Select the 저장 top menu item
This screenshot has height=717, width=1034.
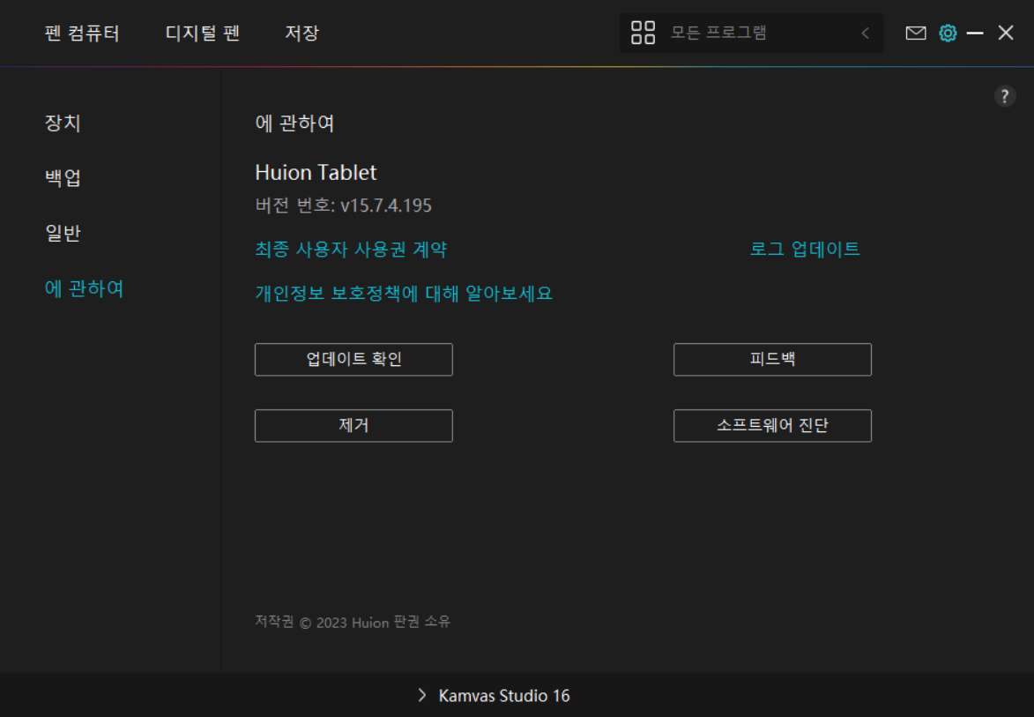(x=301, y=34)
